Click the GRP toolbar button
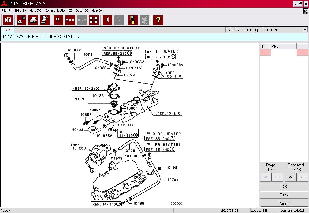Screen dimensions: 309x213 tap(70, 20)
